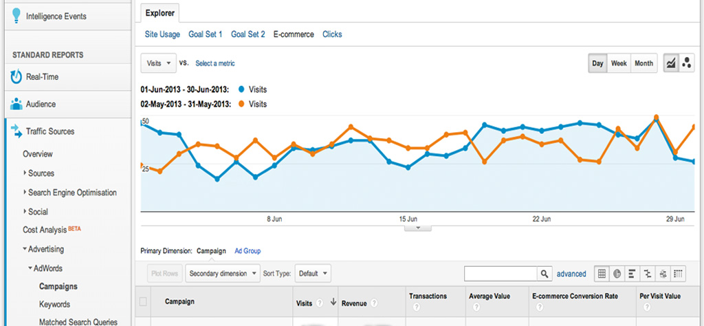Screen dimensions: 704x326
Task: Click the search magnifier icon
Action: click(x=543, y=274)
